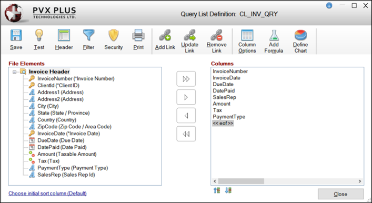Image resolution: width=372 pixels, height=203 pixels.
Task: Select PaymentType in Columns list
Action: [x=229, y=117]
